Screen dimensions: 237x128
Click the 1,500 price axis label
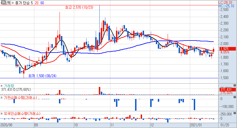tap(225, 78)
